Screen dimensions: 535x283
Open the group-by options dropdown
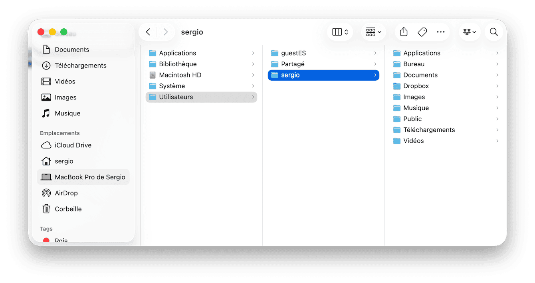[373, 32]
